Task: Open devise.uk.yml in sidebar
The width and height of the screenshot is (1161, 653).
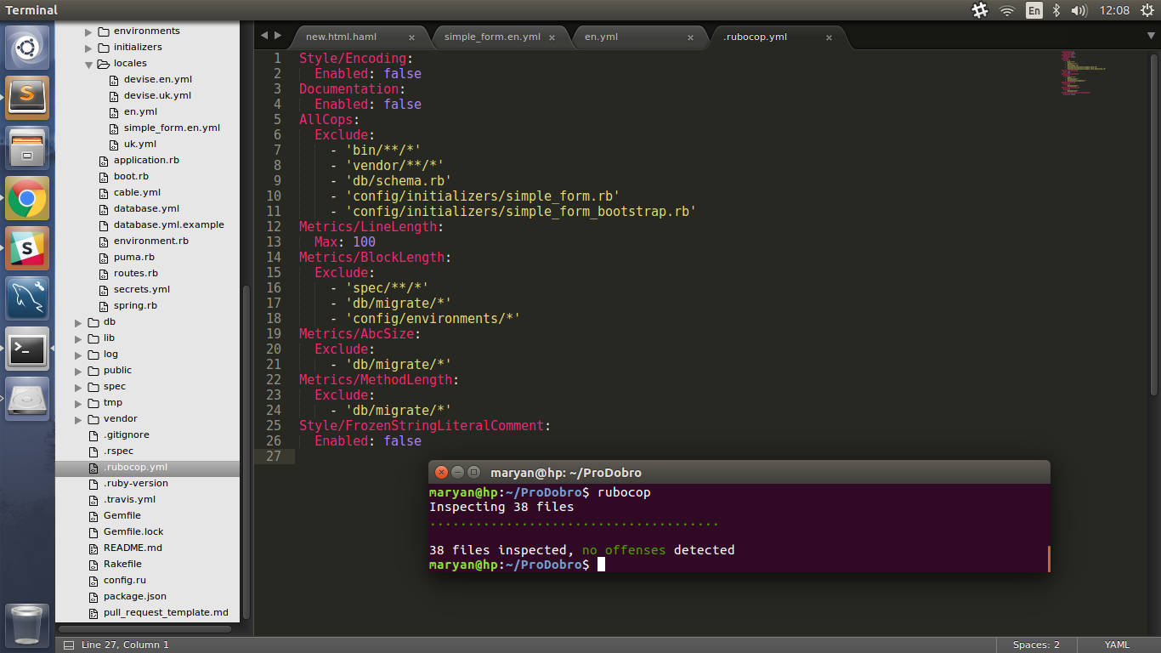Action: (x=157, y=95)
